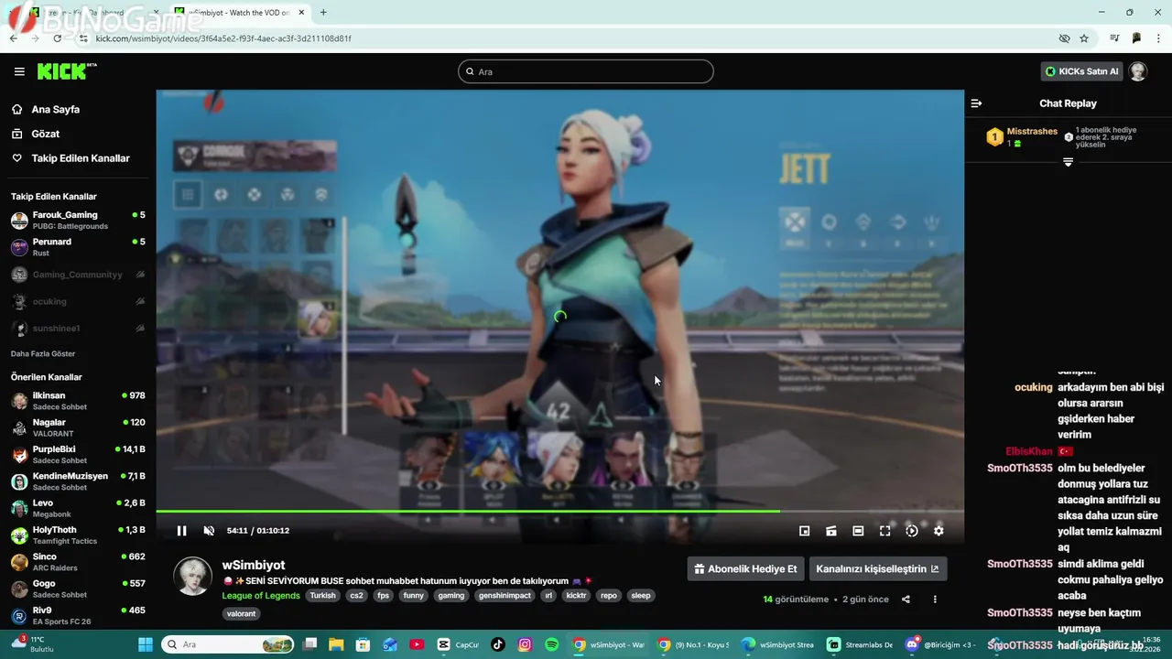Open Gözat in the sidebar
The width and height of the screenshot is (1172, 659).
click(x=46, y=134)
